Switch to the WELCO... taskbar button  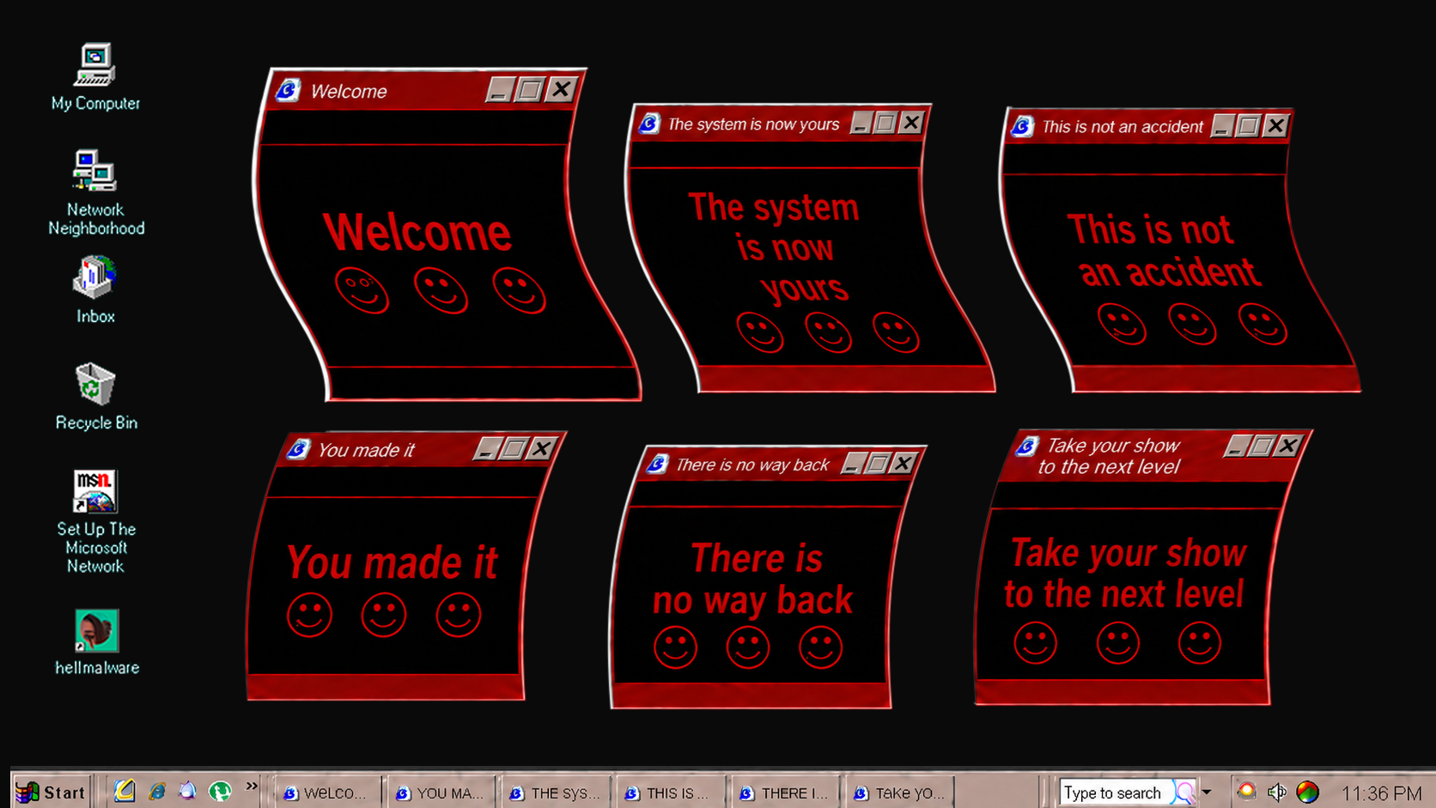pyautogui.click(x=326, y=793)
